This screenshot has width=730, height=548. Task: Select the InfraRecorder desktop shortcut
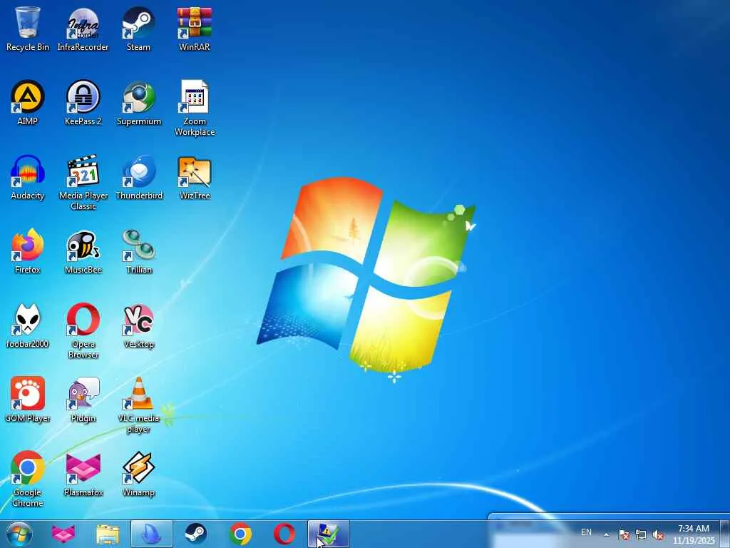[83, 28]
